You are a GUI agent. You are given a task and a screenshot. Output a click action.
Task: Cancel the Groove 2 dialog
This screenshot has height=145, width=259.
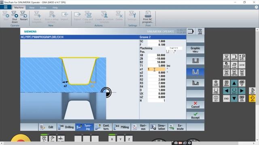[x=195, y=105]
